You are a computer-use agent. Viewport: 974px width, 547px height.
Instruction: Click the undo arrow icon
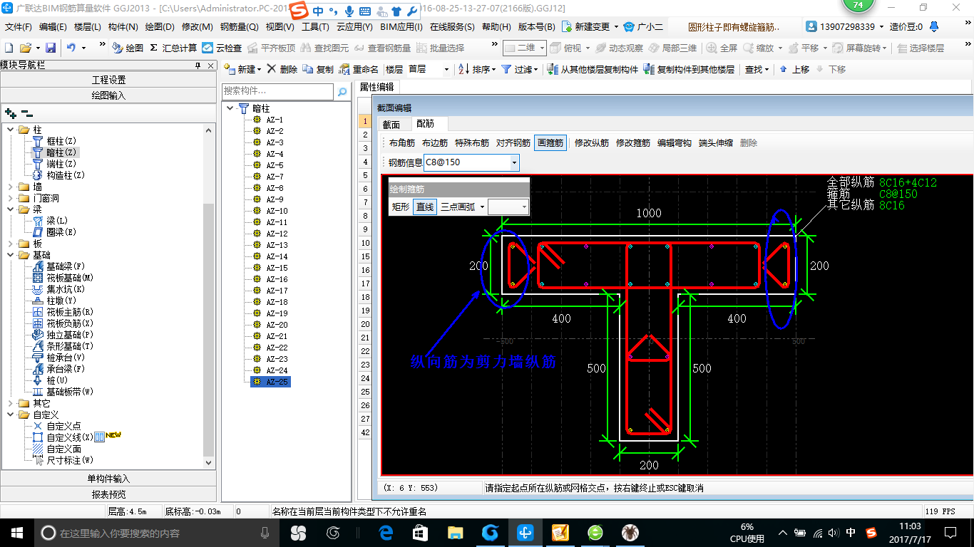pos(71,48)
